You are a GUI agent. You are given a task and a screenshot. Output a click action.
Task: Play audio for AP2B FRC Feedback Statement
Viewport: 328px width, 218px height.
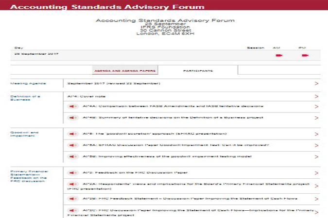(73, 199)
